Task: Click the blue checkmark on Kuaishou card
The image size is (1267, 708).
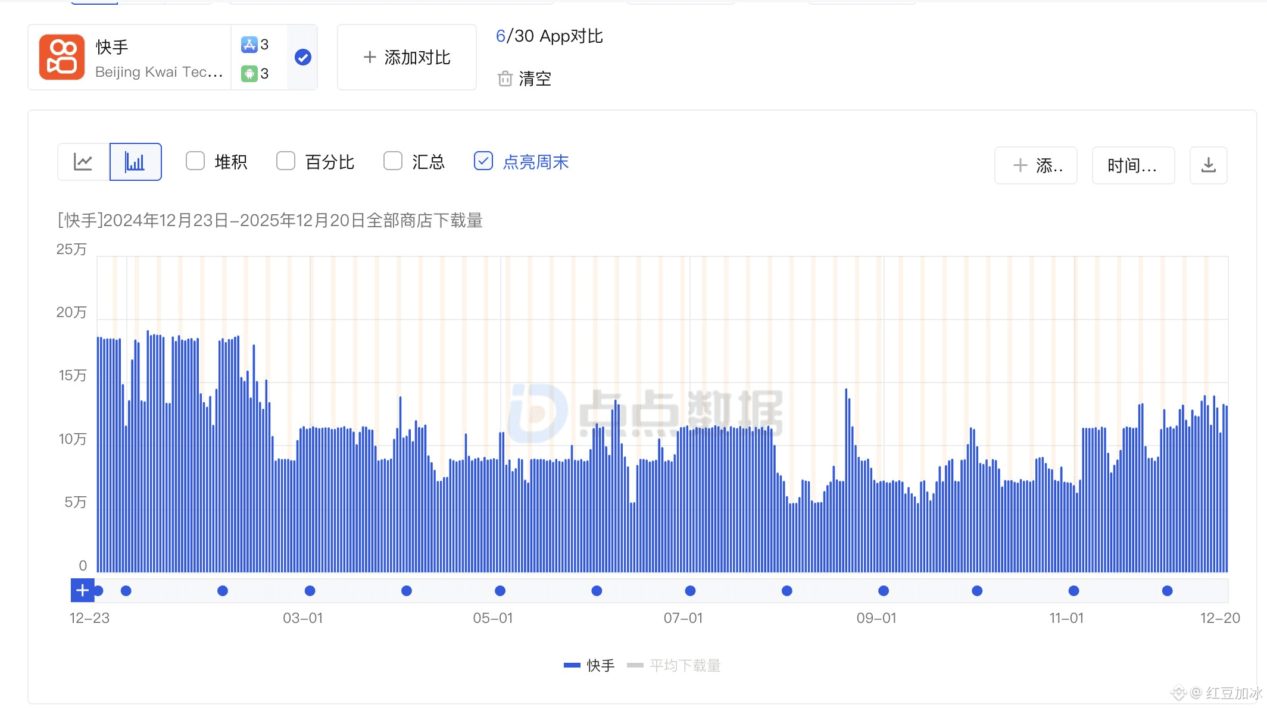Action: point(302,57)
